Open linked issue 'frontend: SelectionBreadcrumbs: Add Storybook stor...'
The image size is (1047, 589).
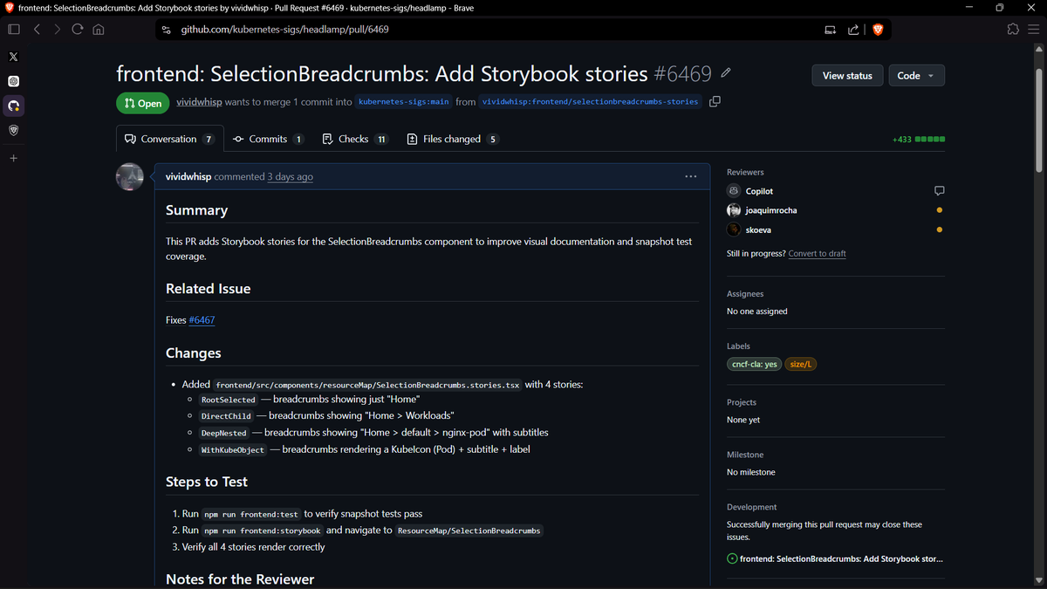[x=841, y=558]
